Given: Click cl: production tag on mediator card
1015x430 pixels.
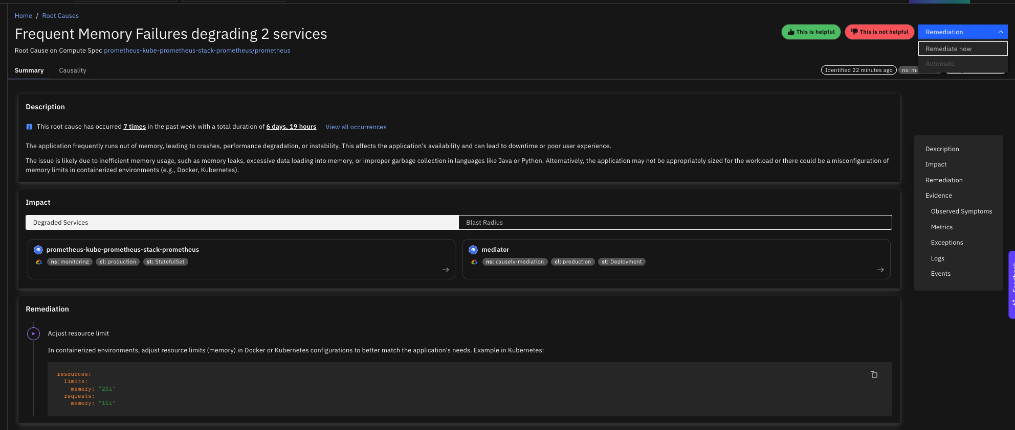Looking at the screenshot, I should coord(573,262).
